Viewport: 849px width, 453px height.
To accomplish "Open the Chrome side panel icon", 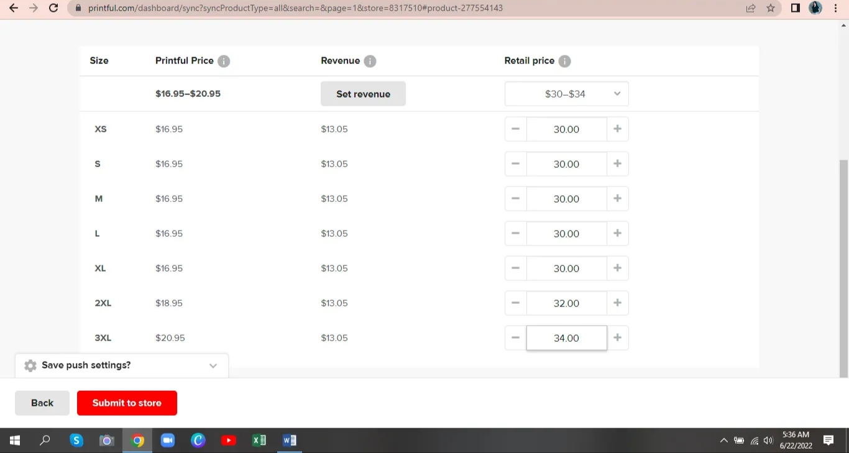I will coord(795,8).
